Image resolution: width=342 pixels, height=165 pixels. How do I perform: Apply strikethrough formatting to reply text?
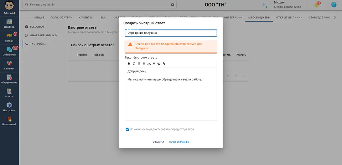tap(144, 64)
